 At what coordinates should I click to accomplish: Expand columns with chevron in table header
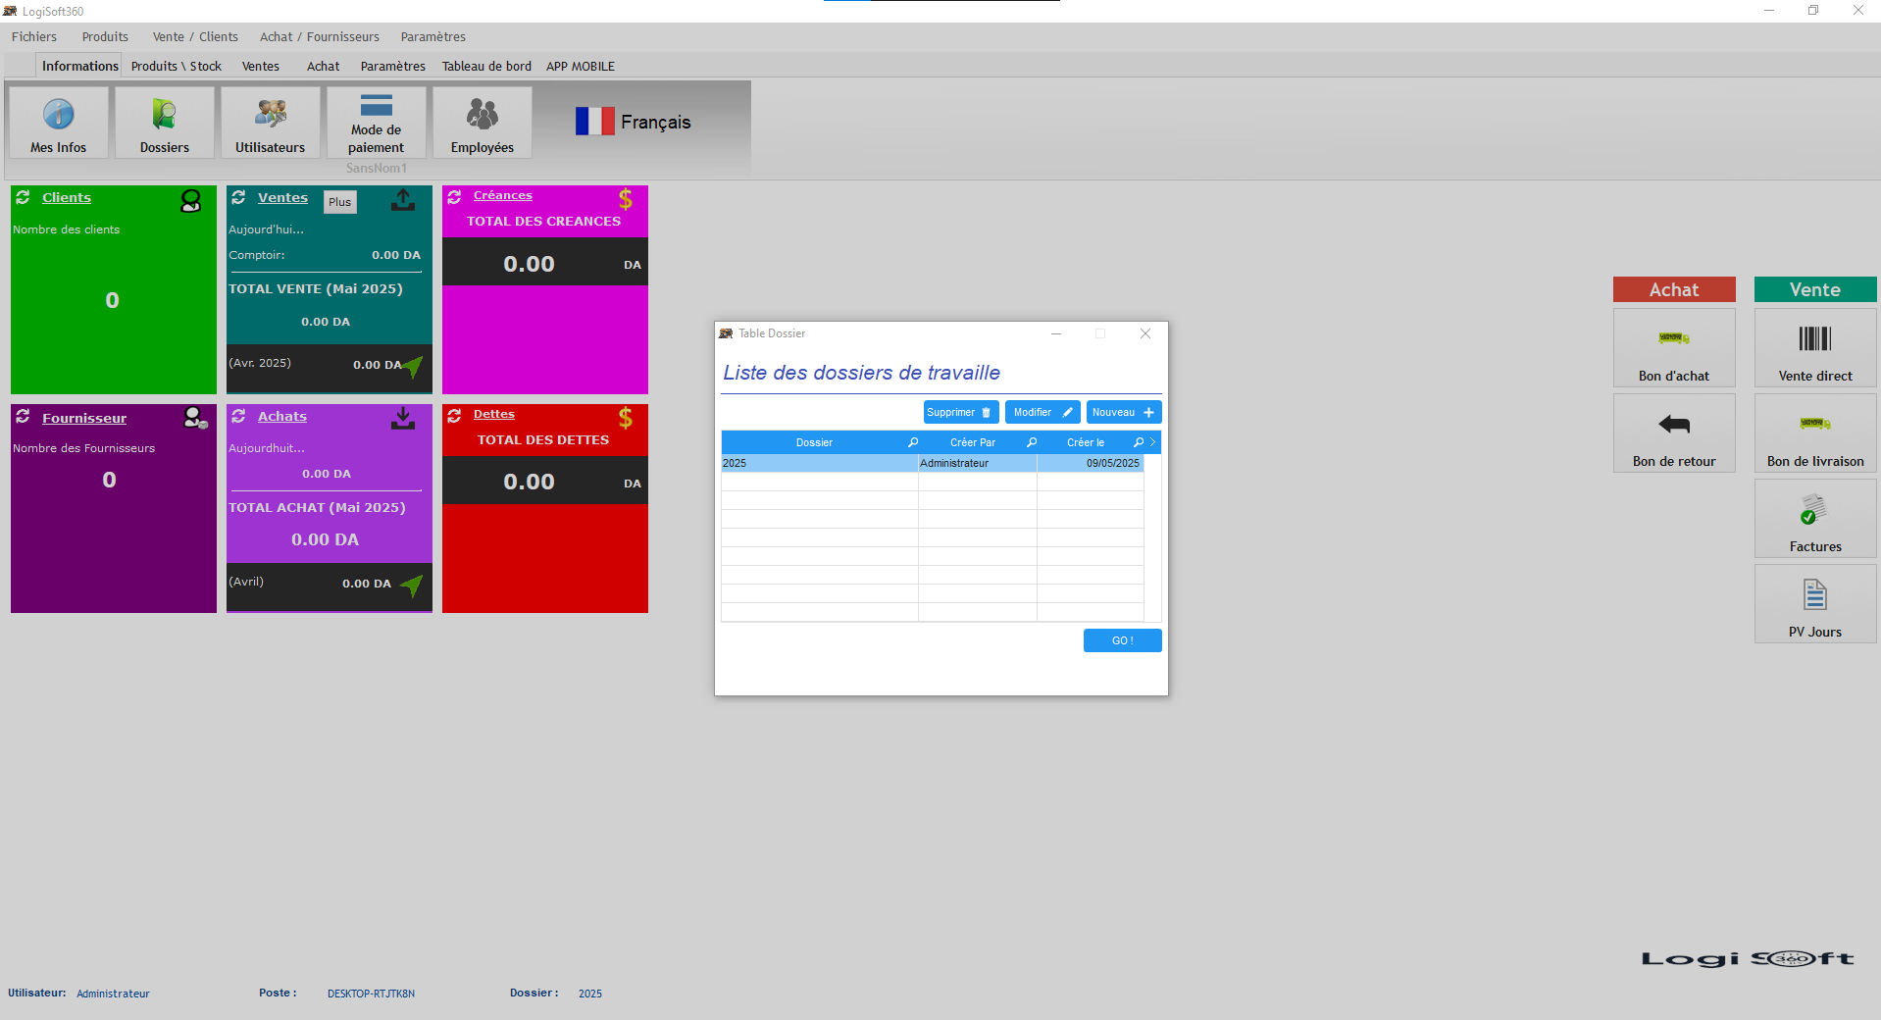[x=1152, y=442]
